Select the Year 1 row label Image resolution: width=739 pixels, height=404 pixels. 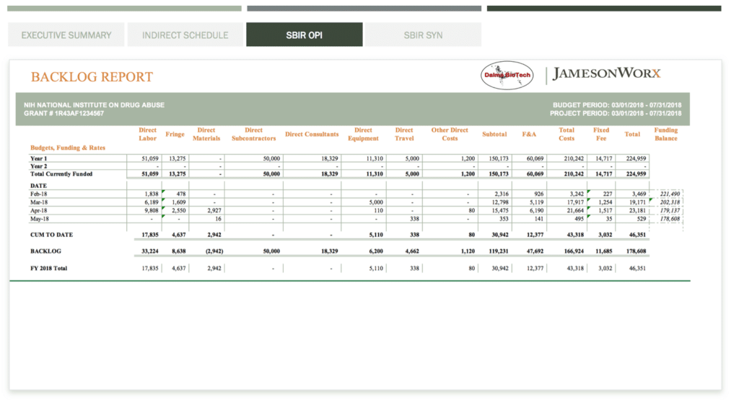[39, 158]
